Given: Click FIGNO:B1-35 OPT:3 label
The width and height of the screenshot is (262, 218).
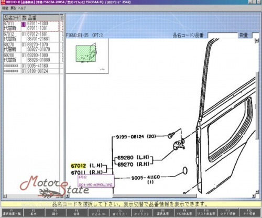Looking at the screenshot, I should [x=84, y=35].
